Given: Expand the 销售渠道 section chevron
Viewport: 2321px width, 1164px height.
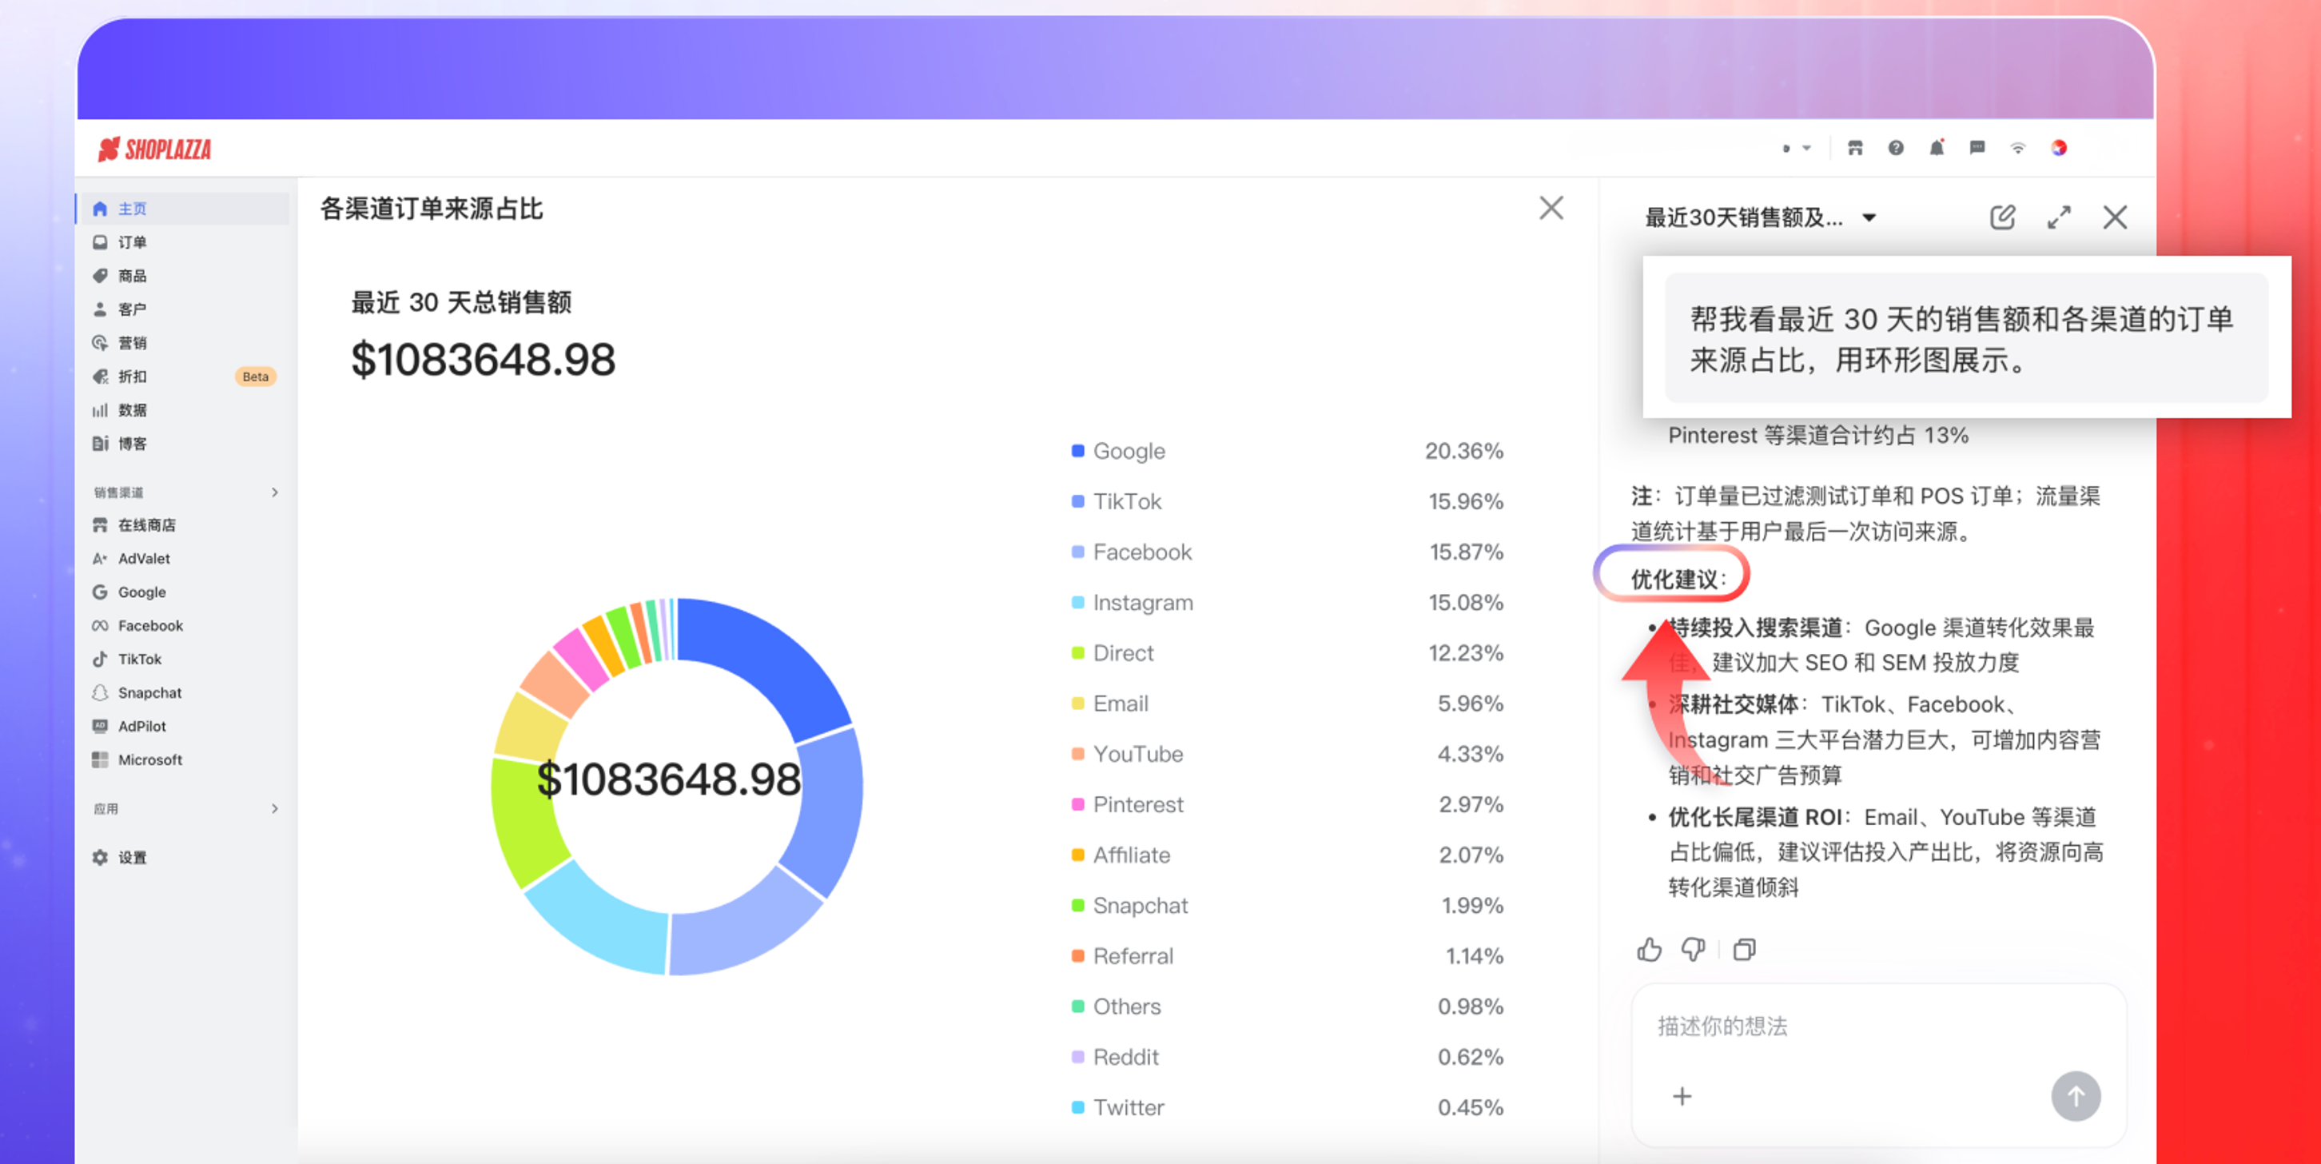Looking at the screenshot, I should pyautogui.click(x=275, y=492).
